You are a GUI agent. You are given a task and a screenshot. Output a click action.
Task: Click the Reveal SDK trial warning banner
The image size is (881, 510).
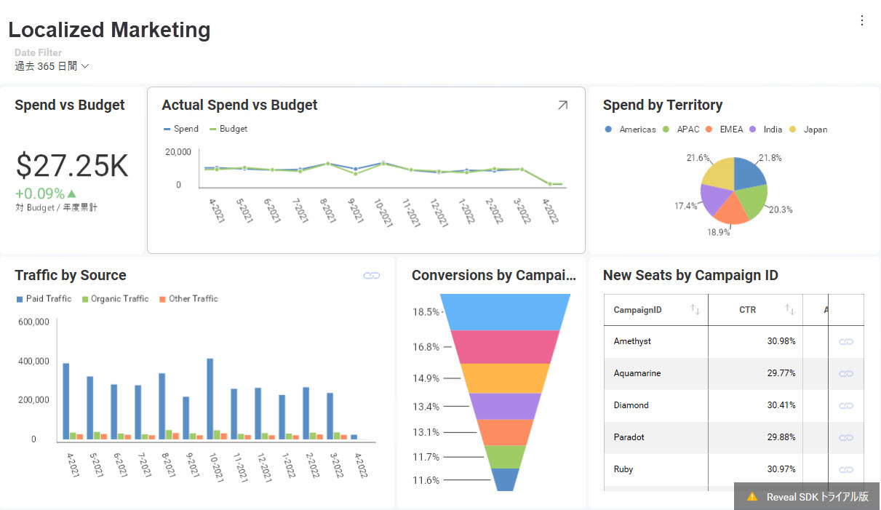pyautogui.click(x=807, y=496)
